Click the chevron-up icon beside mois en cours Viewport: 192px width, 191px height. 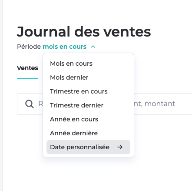pos(93,47)
